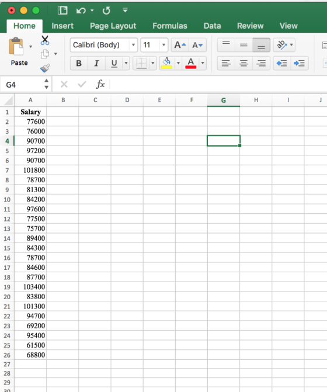Click the Format Painter brush icon
This screenshot has height=392, width=327.
point(45,68)
